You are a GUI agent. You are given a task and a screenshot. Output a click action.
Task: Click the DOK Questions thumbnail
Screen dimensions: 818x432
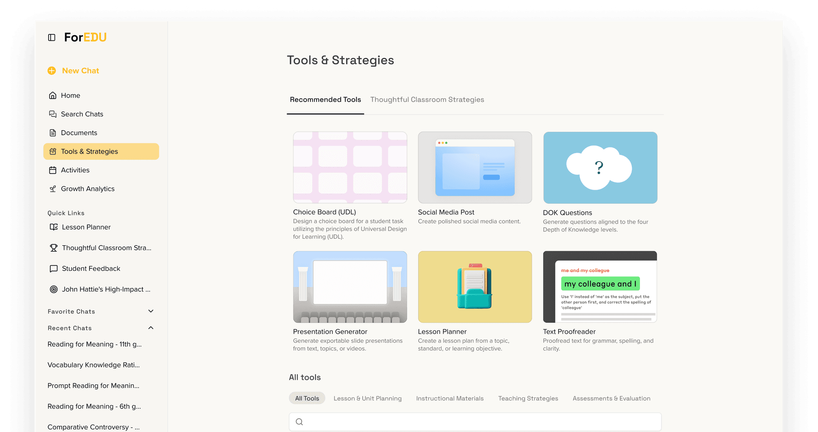pos(600,168)
